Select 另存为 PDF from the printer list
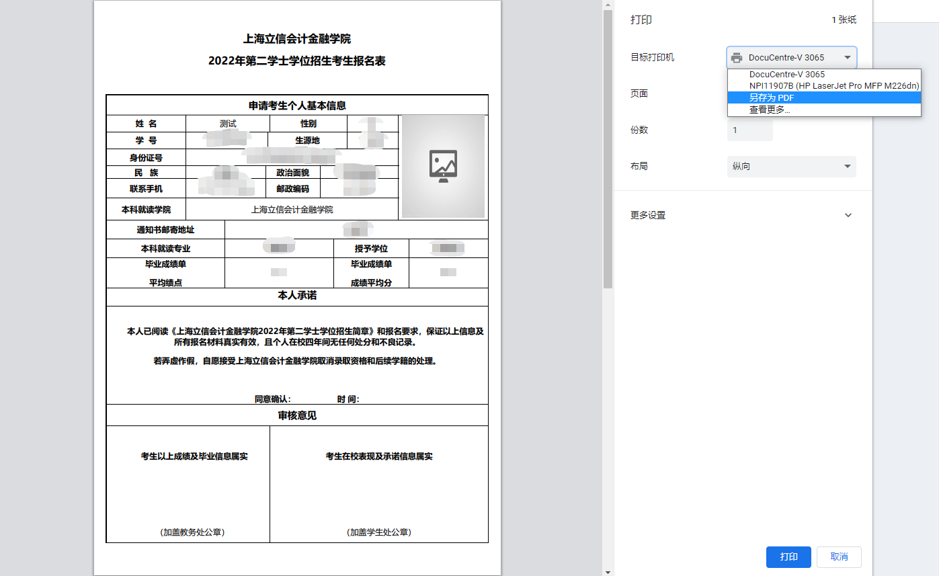Screen dimensions: 939x576 click(x=772, y=97)
